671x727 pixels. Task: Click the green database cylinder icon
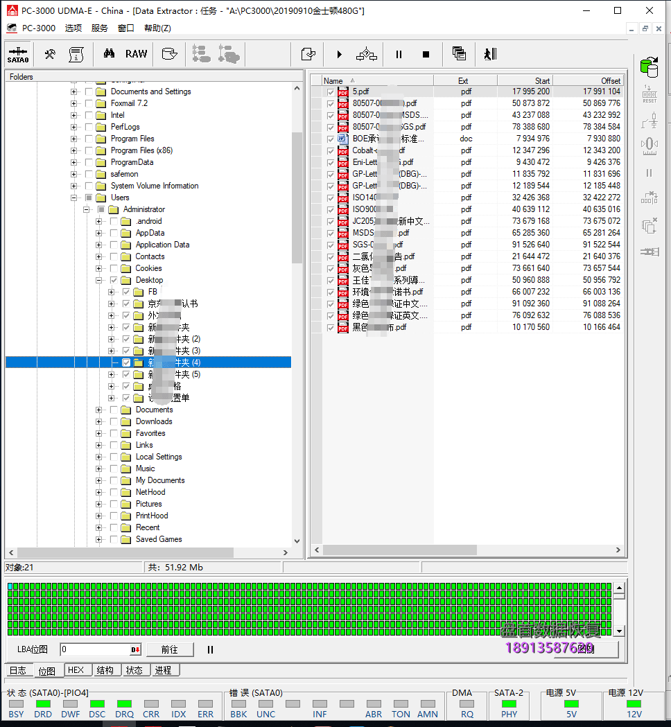point(650,67)
